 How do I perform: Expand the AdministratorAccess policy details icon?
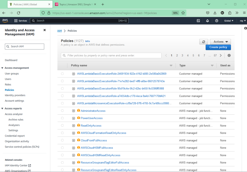point(73,110)
